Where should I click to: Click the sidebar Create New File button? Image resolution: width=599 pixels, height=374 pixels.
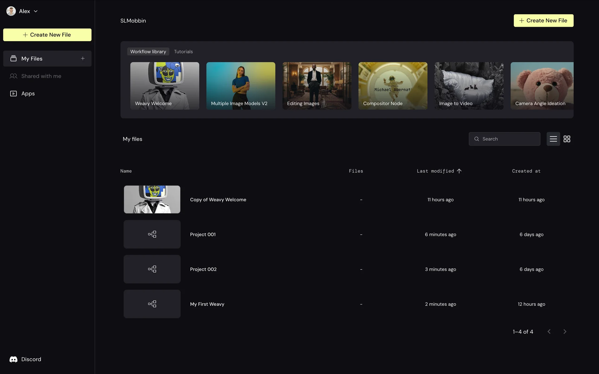click(x=47, y=35)
